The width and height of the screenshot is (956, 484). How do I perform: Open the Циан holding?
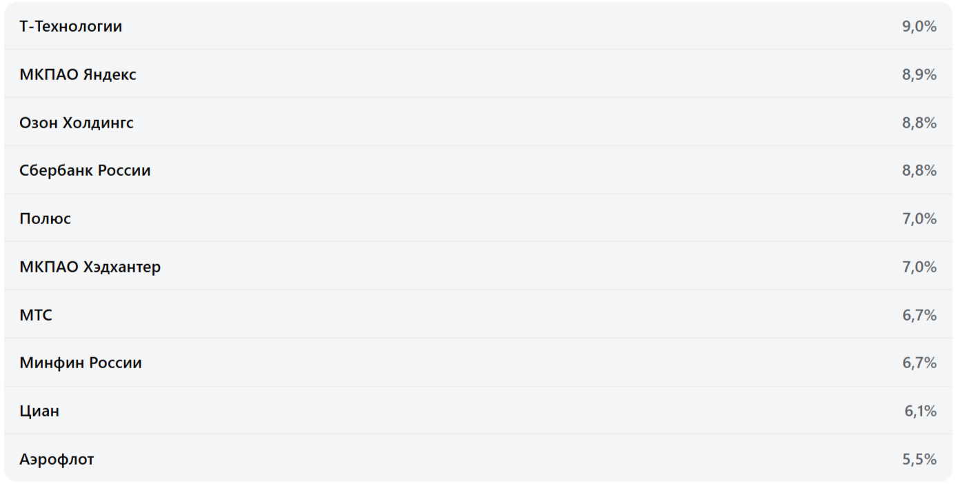coord(39,411)
